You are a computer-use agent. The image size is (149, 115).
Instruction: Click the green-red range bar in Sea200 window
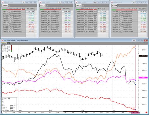(124, 10)
